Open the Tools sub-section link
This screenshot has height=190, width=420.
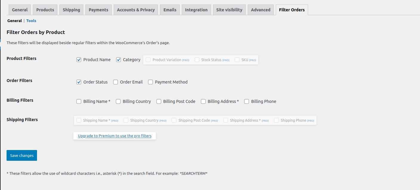tap(31, 21)
